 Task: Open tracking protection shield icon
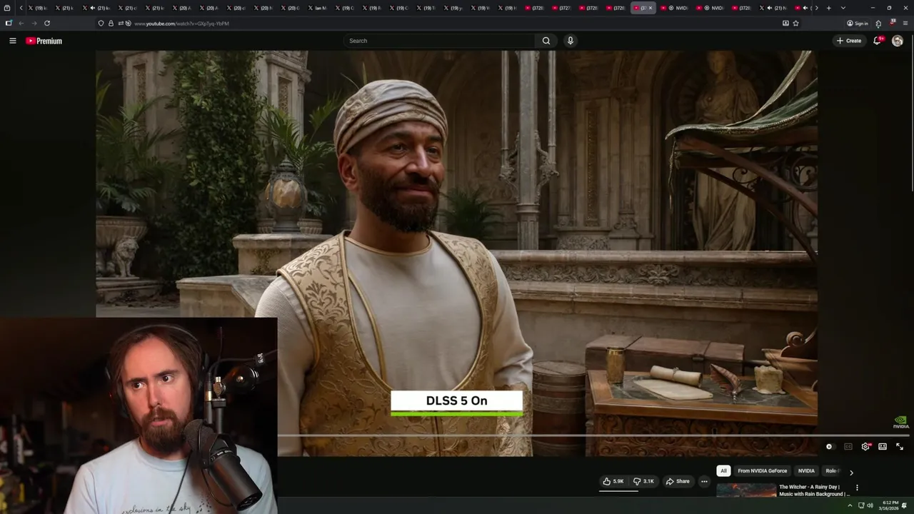tap(101, 24)
